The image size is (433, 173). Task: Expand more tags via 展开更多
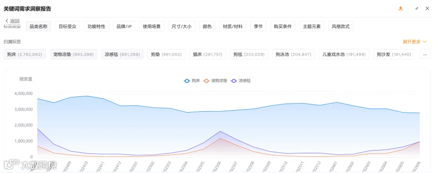tap(415, 42)
